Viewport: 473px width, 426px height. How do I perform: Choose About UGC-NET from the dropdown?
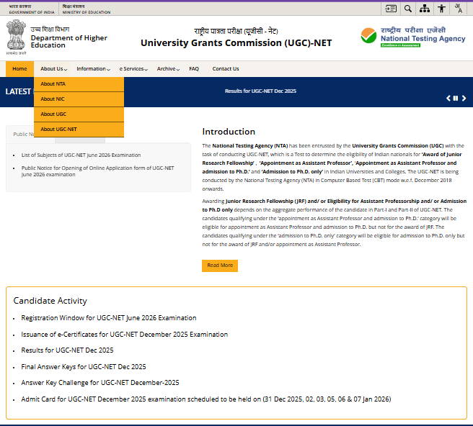[x=79, y=130]
